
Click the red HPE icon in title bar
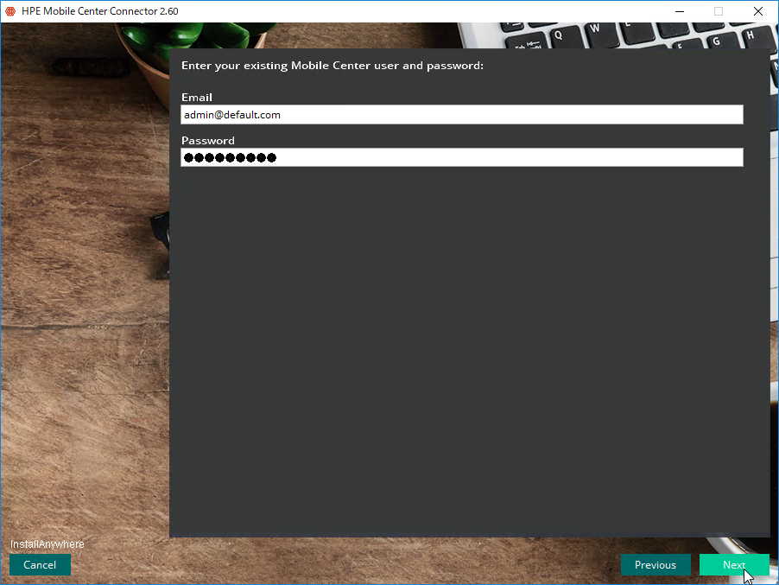(10, 11)
